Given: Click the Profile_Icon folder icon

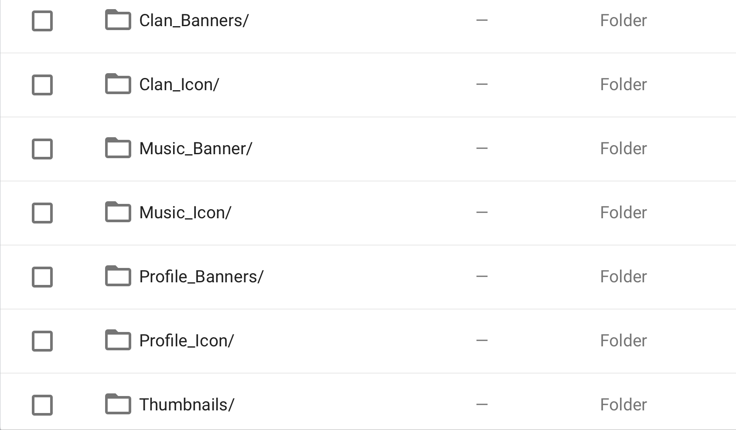Looking at the screenshot, I should click(118, 340).
